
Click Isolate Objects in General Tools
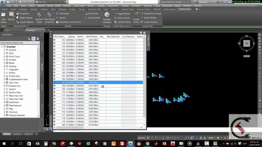(x=25, y=22)
